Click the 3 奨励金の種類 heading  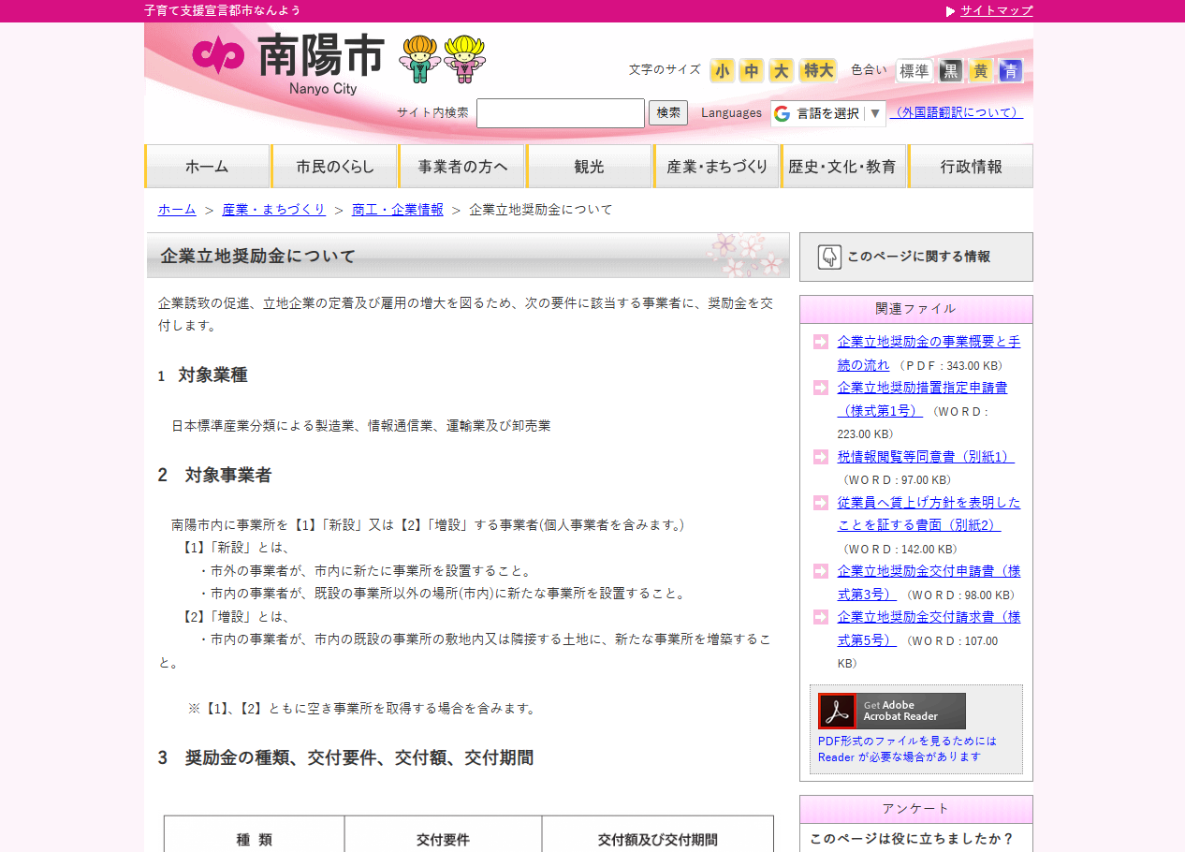345,758
